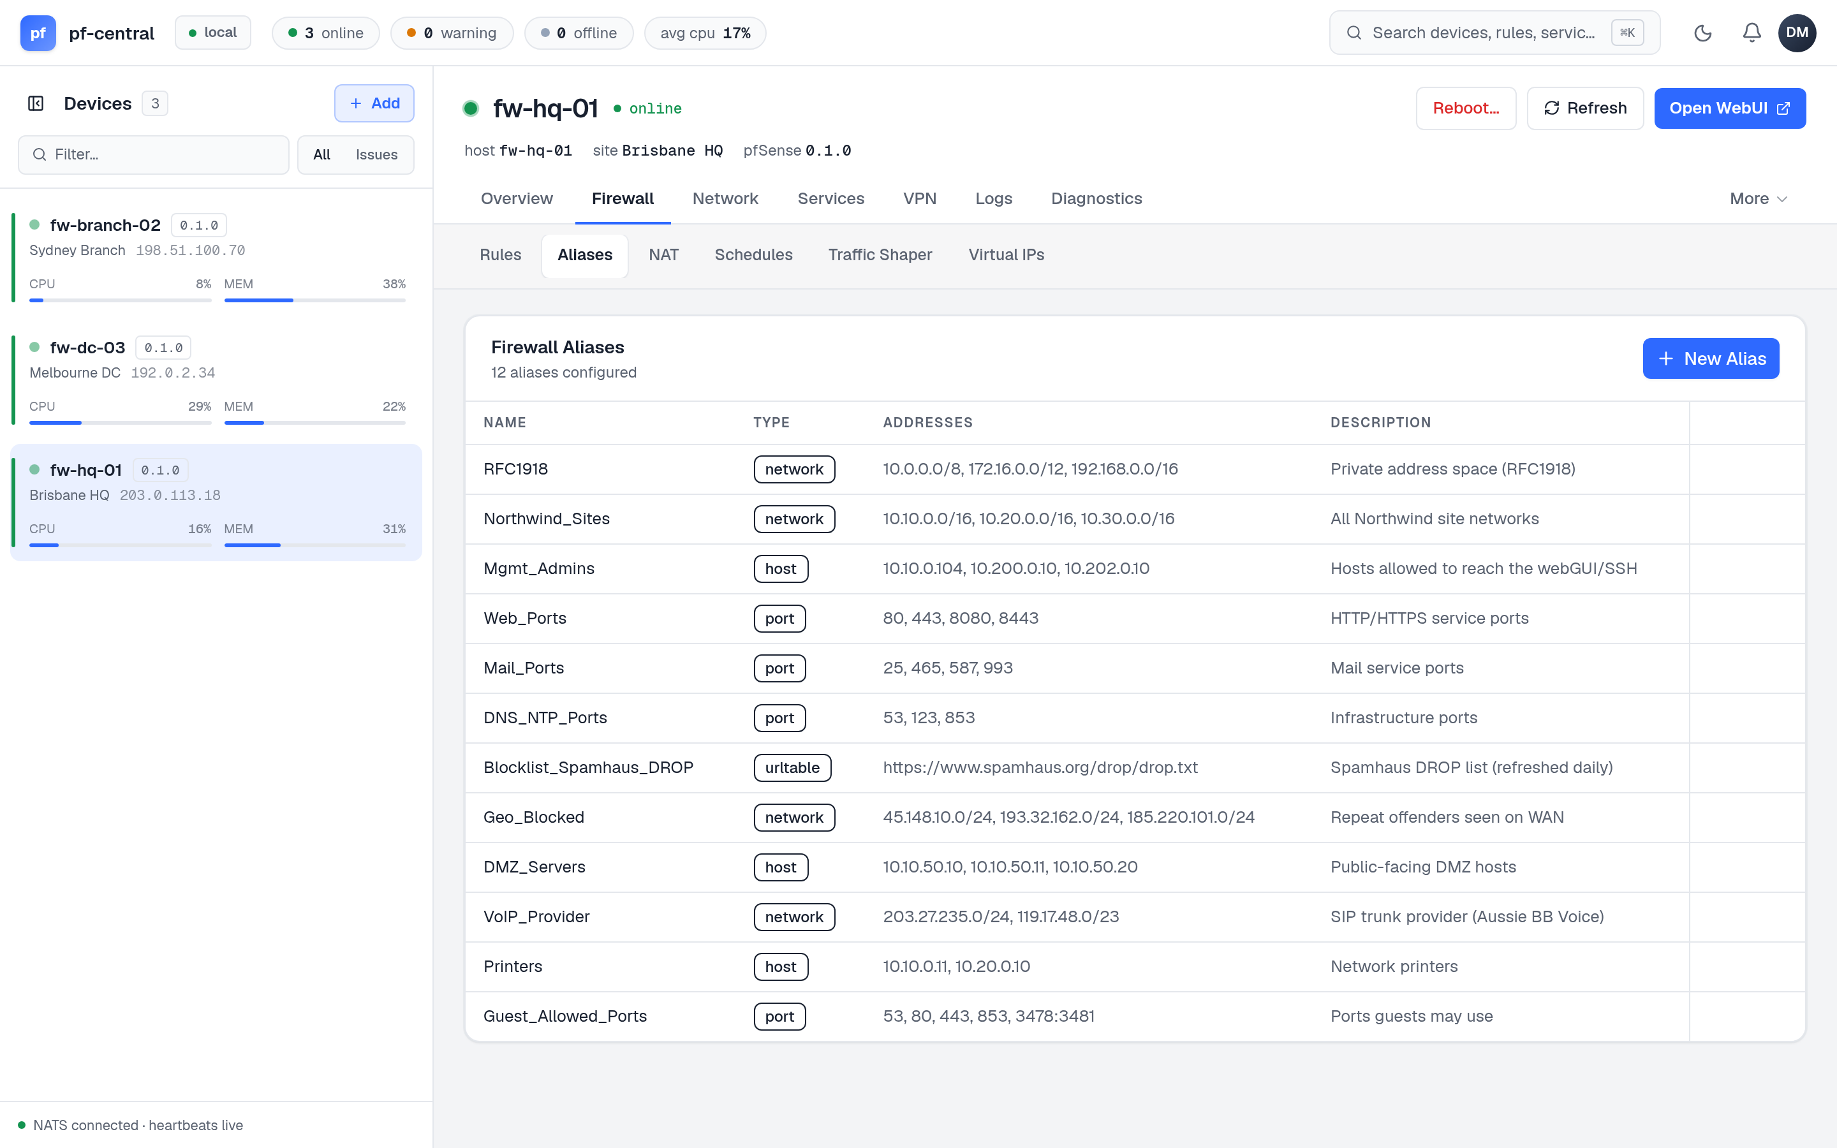
Task: Collapse the Devices sidebar panel icon
Action: point(36,103)
